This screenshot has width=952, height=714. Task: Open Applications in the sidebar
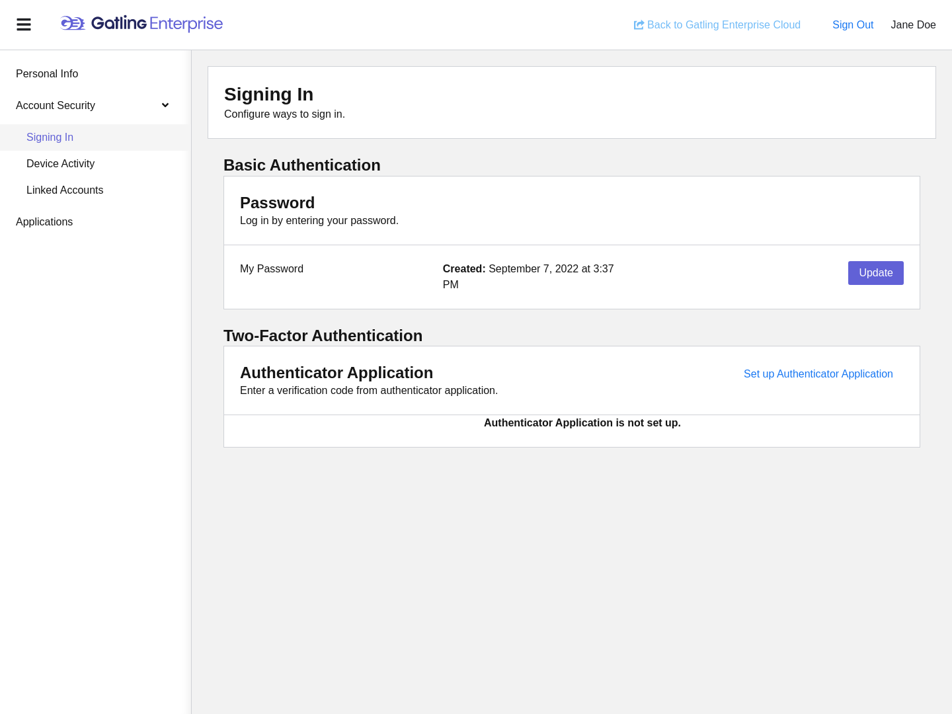point(44,222)
